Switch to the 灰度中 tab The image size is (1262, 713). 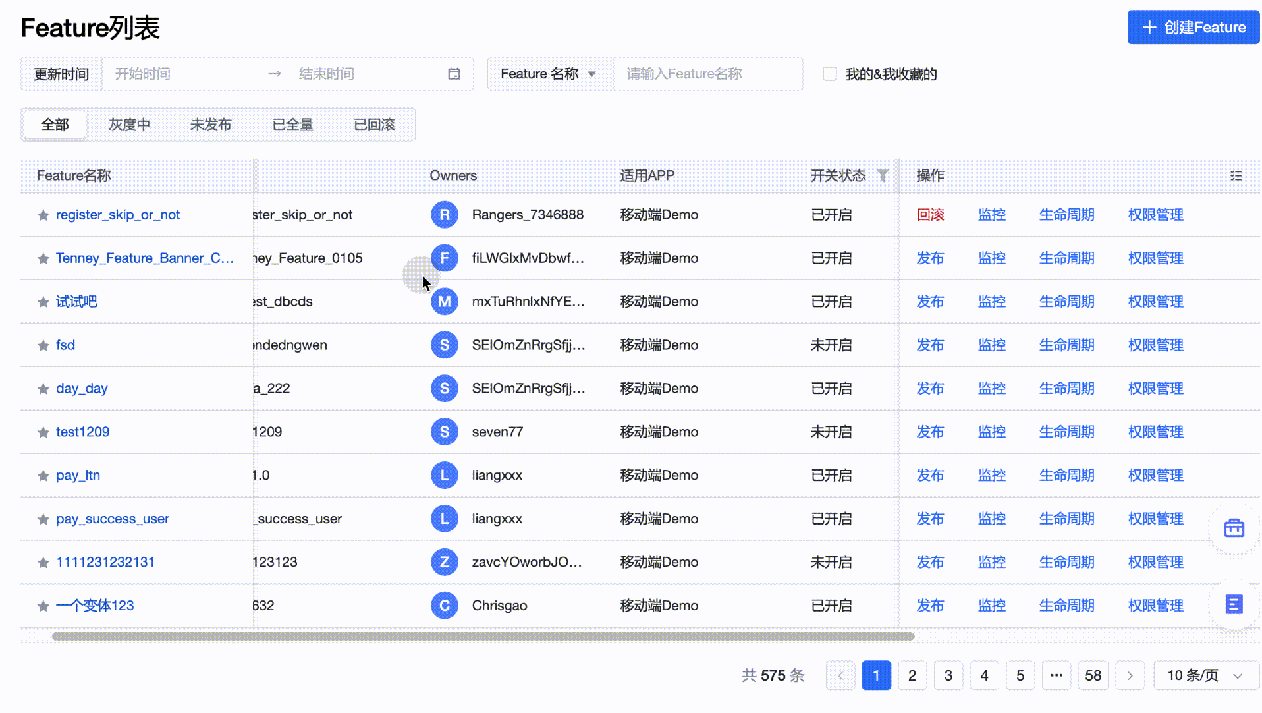pos(129,125)
